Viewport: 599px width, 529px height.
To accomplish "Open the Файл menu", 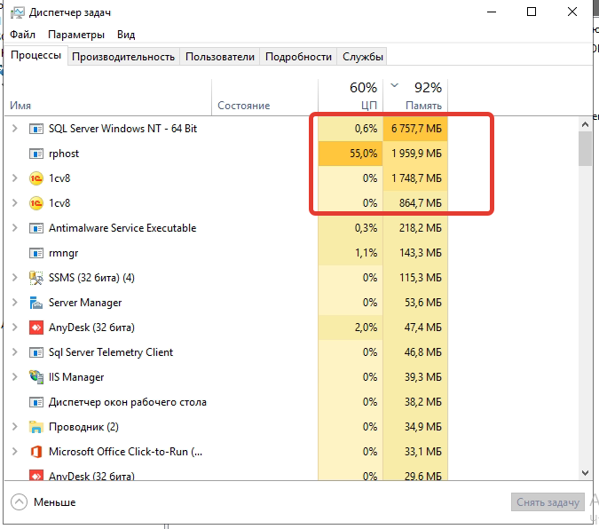I will [x=22, y=35].
